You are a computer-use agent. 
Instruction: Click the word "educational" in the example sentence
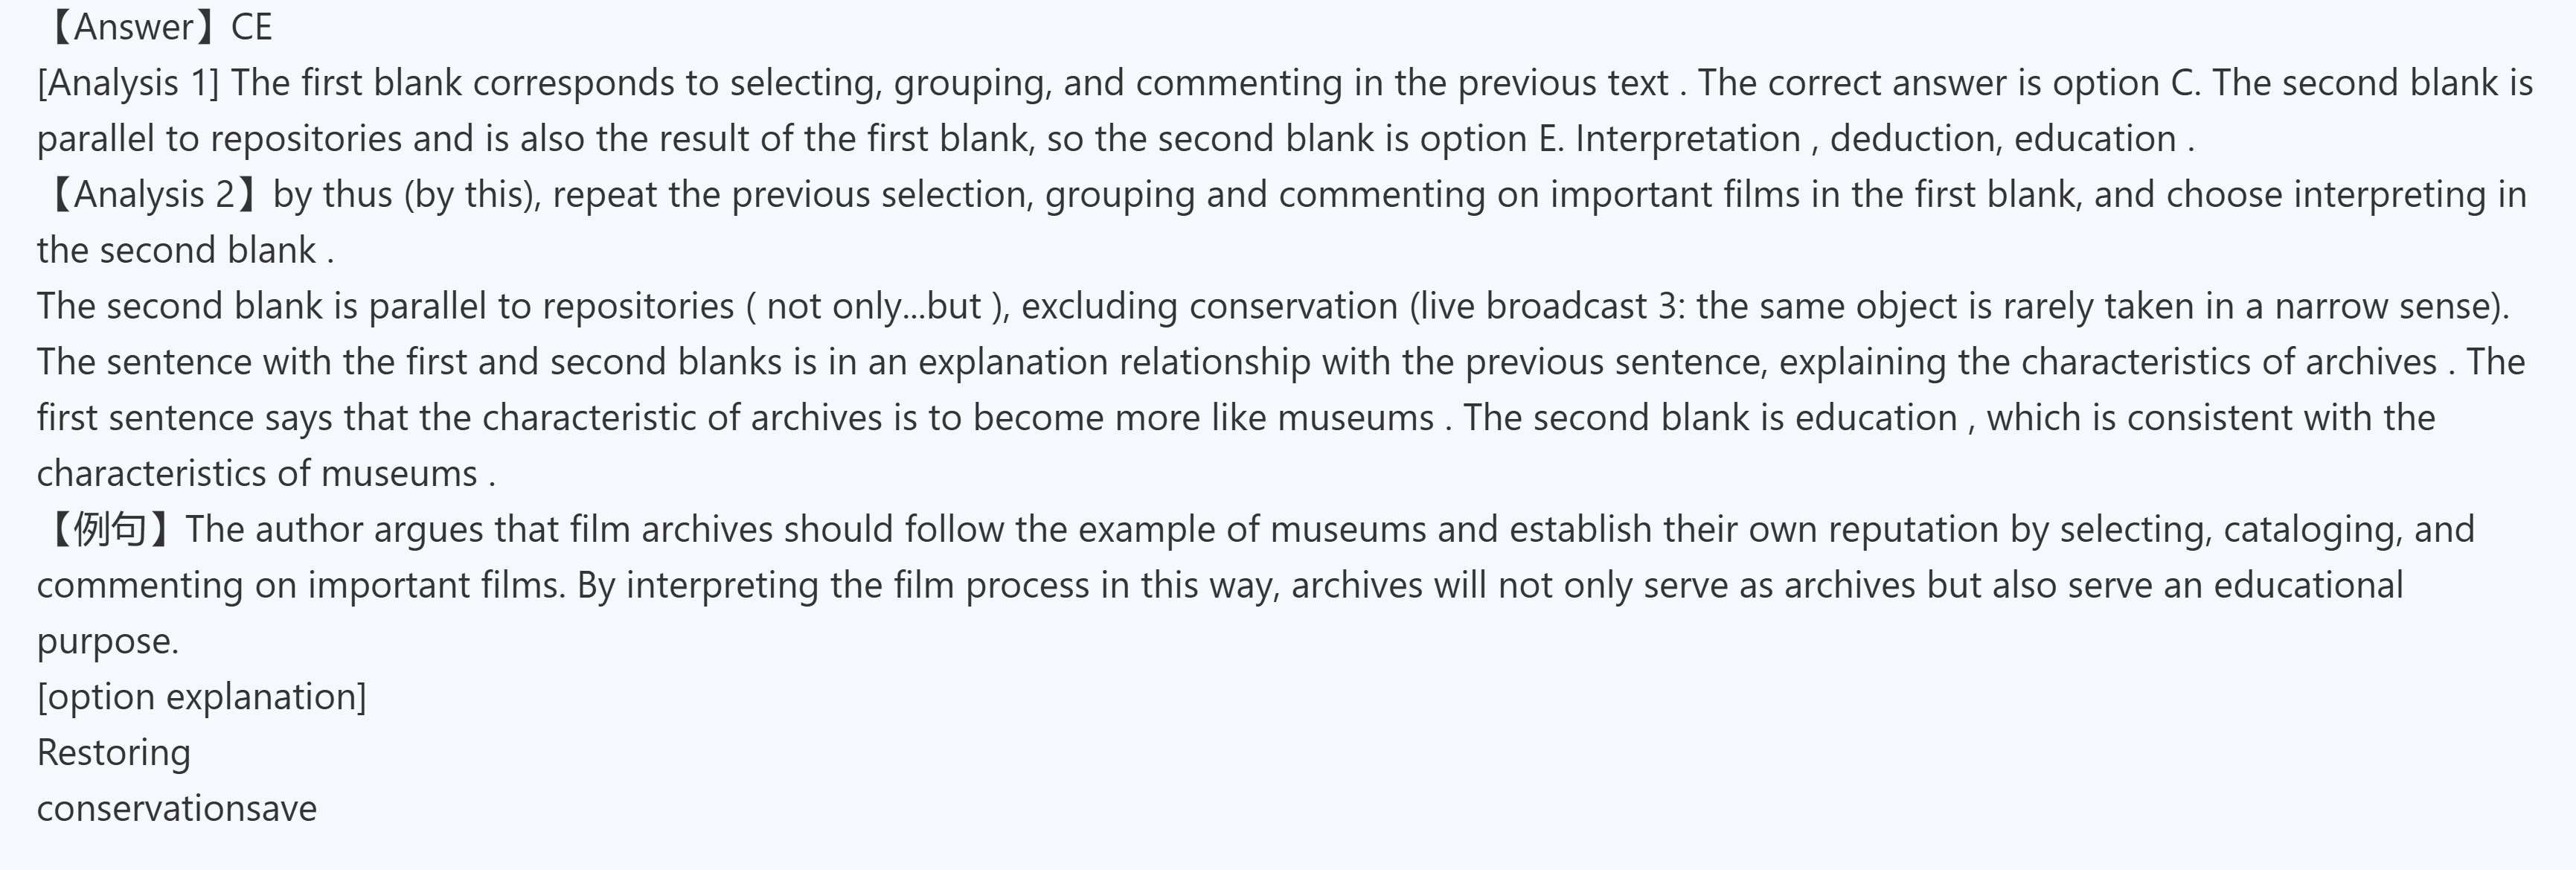[2308, 585]
